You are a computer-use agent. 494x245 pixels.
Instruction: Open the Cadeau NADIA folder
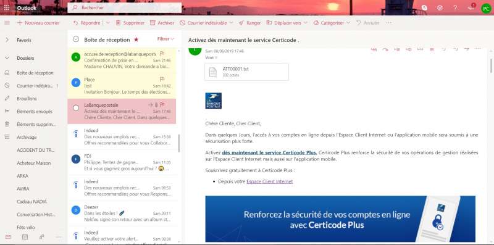[x=32, y=202]
